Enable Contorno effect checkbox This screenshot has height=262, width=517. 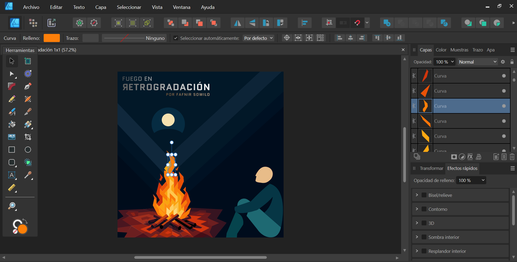(x=424, y=209)
